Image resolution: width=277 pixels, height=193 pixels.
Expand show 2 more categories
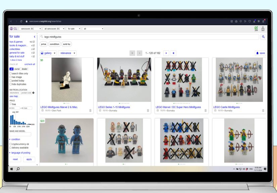tap(16, 60)
